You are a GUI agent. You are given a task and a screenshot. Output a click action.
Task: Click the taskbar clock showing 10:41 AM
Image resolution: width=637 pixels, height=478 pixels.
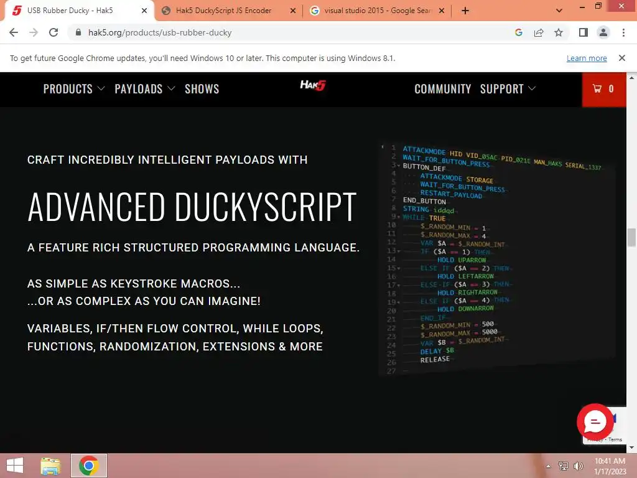click(610, 466)
